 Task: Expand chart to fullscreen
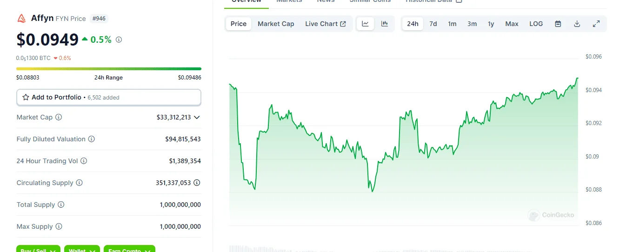click(x=596, y=24)
